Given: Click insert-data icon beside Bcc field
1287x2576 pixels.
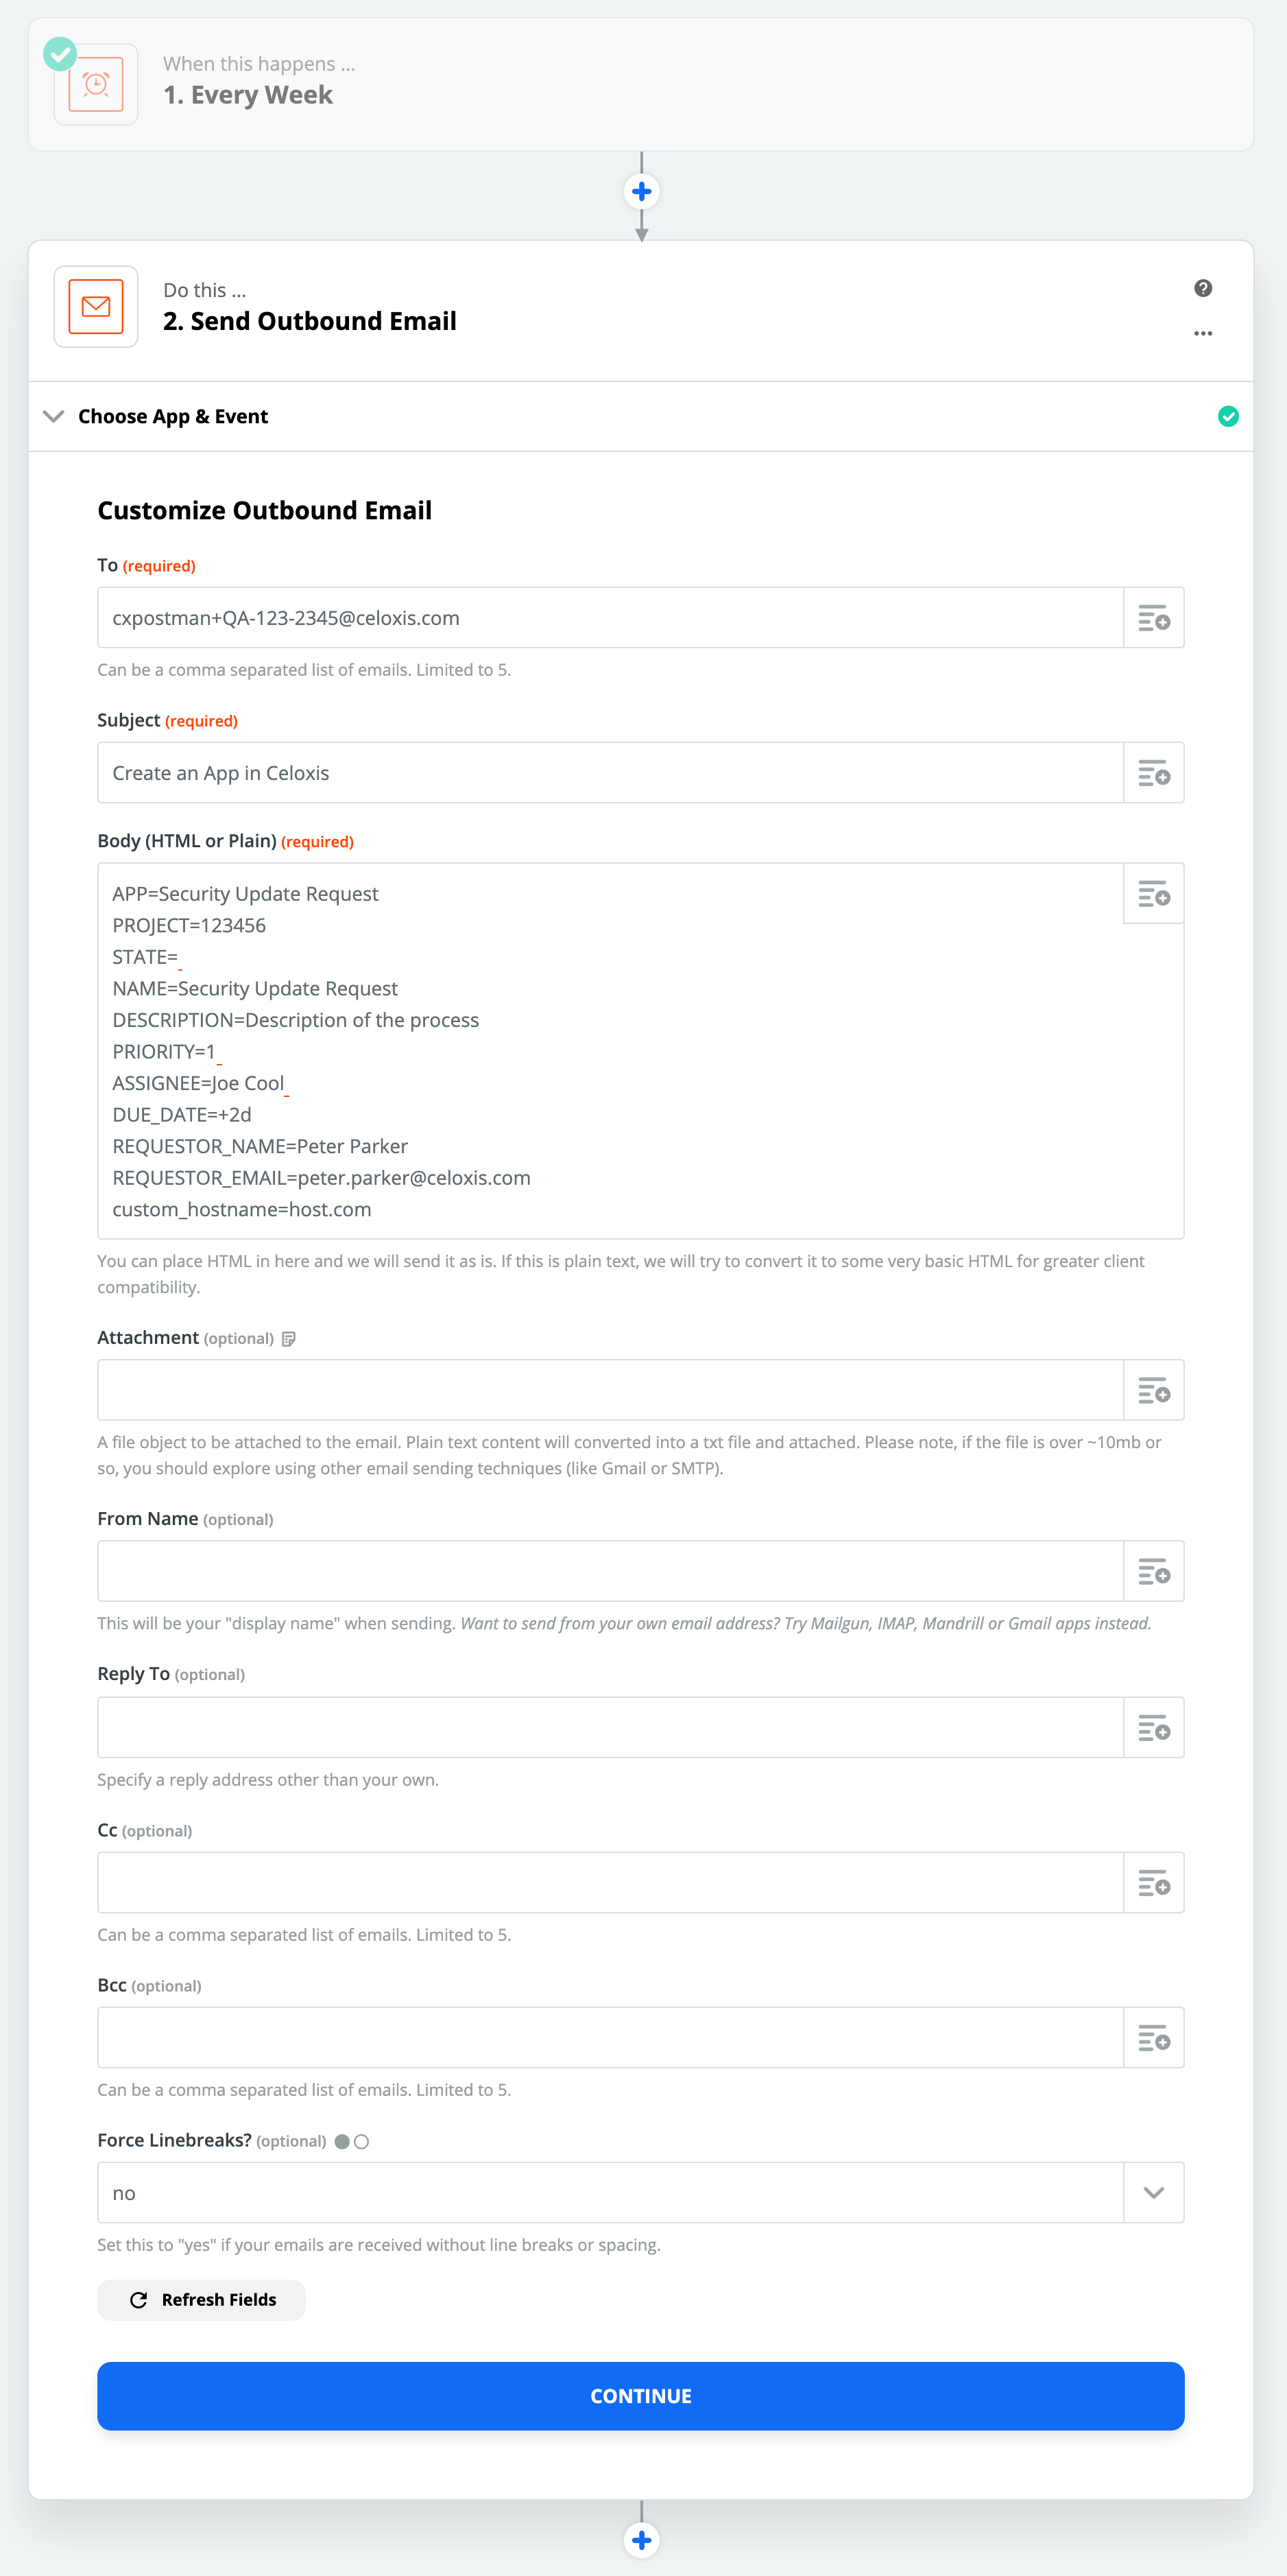Looking at the screenshot, I should pos(1153,2037).
